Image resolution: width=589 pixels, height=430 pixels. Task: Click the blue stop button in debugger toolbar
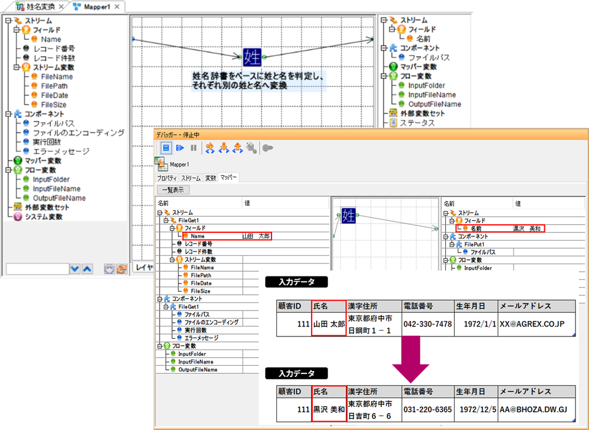coord(166,148)
